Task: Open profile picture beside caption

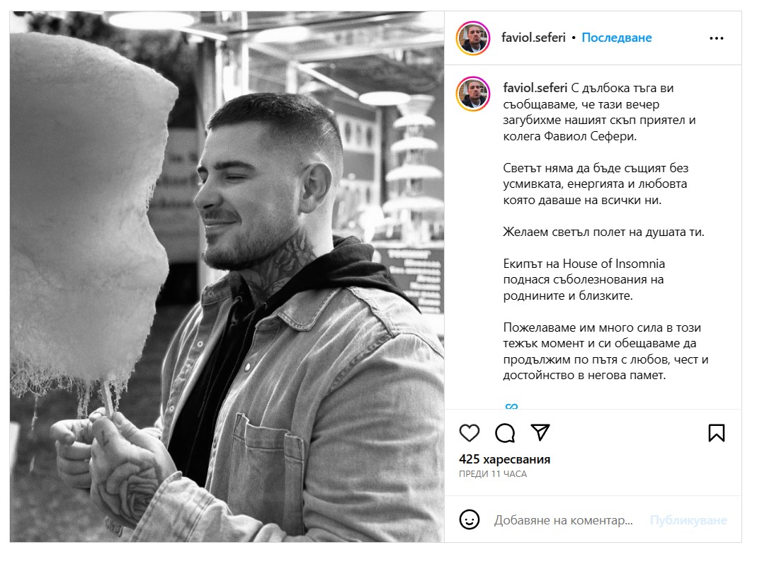Action: (473, 94)
